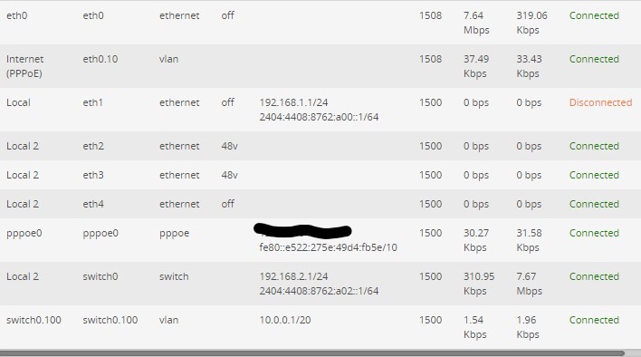Select the switch0.100 vlan row
Viewport: 641px width, 357px height.
(320, 327)
